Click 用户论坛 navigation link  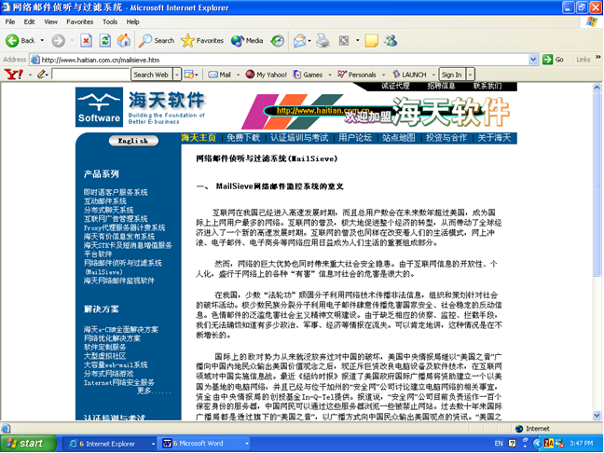pos(355,138)
